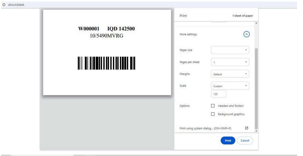
Task: Click the print settings vertical scrollbar thumb
Action: pyautogui.click(x=256, y=88)
